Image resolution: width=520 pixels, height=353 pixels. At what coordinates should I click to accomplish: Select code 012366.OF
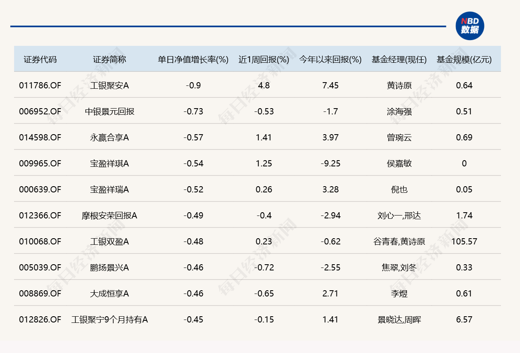coord(40,216)
